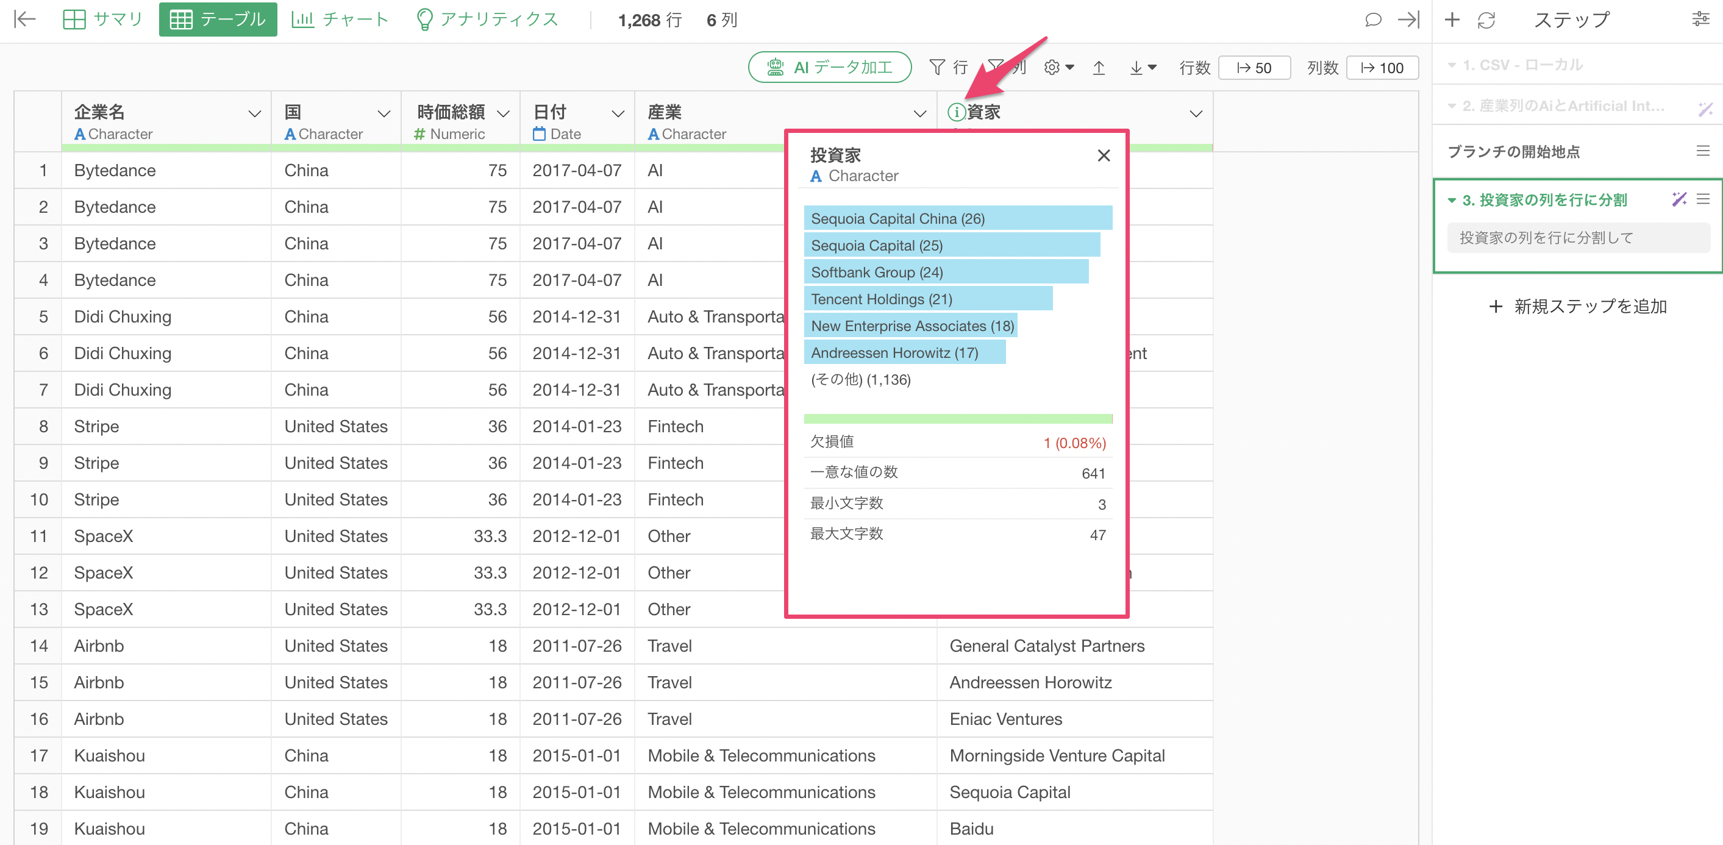Select Didi Chuxing cell in row 5
Viewport: 1723px width, 845px height.
166,316
